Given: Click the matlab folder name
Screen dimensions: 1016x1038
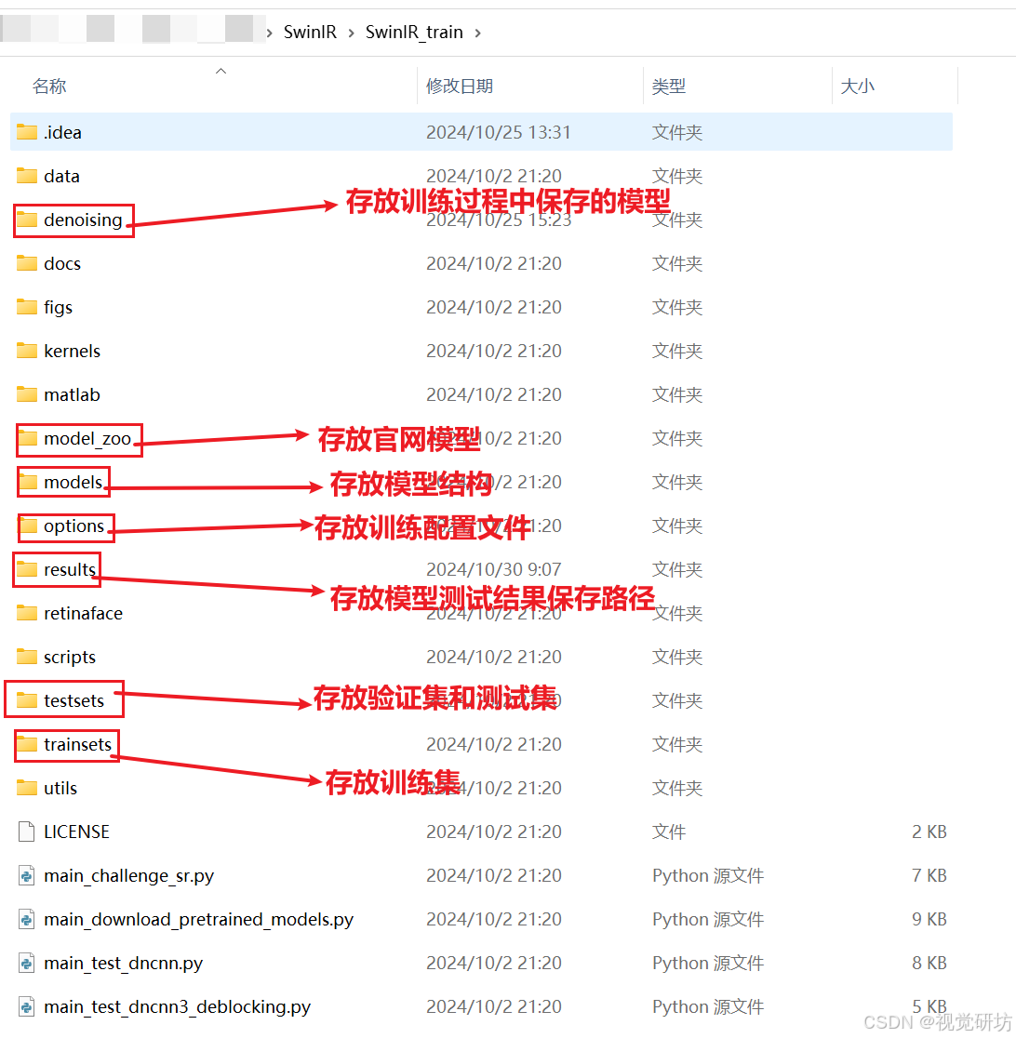Looking at the screenshot, I should (73, 394).
